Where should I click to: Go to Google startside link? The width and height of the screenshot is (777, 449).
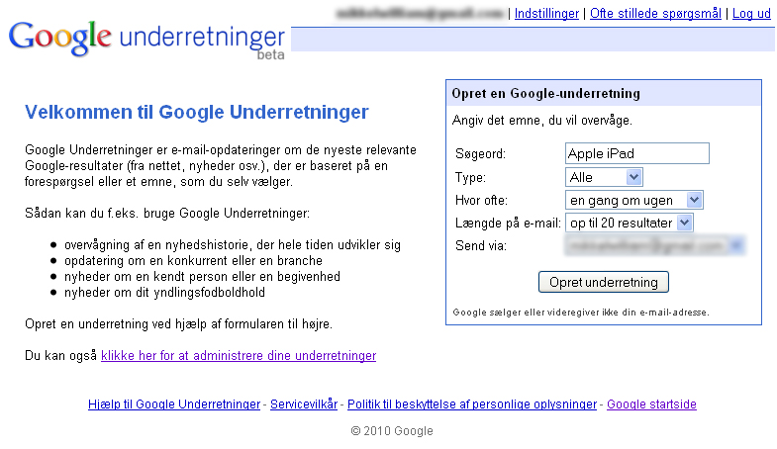[x=651, y=404]
